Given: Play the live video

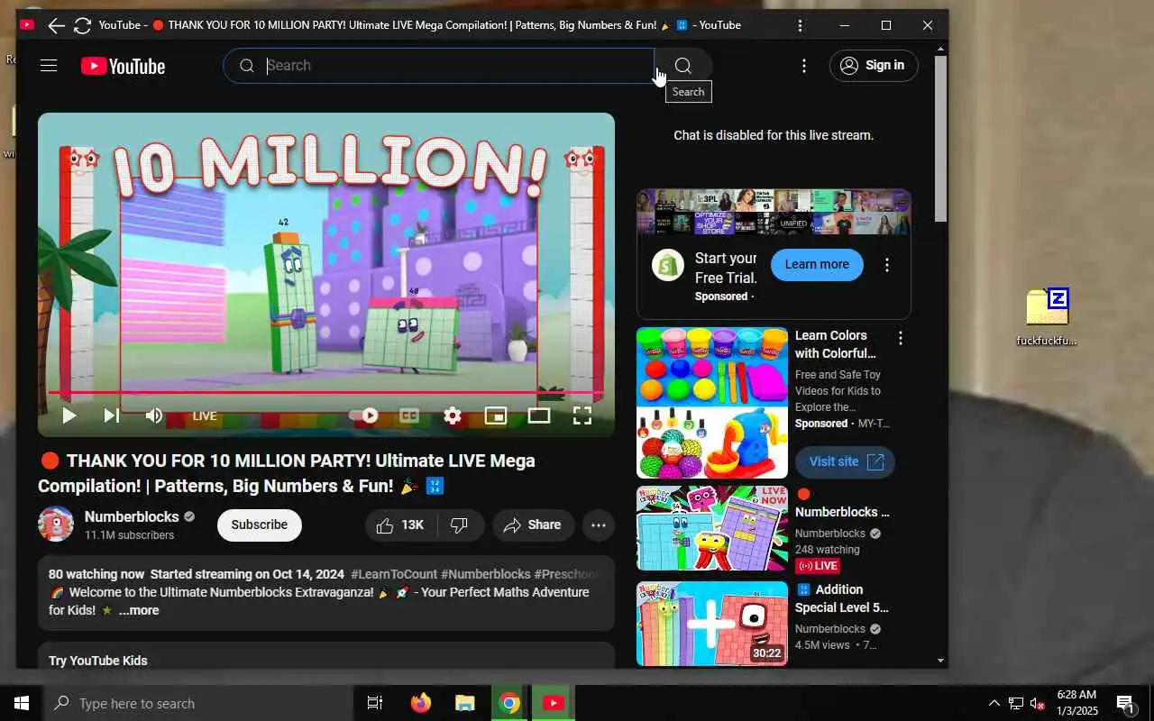Looking at the screenshot, I should tap(69, 415).
